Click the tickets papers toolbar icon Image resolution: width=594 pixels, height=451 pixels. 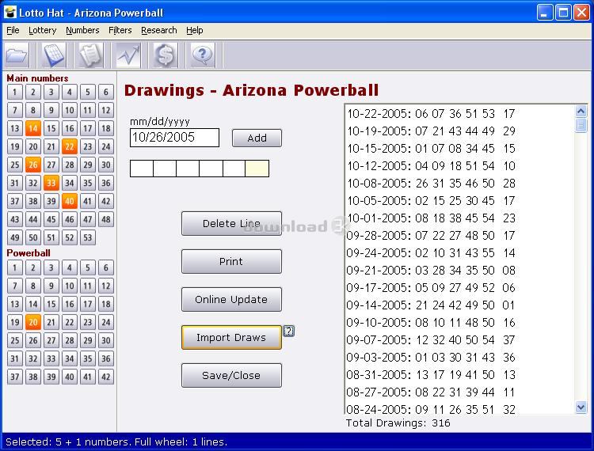click(91, 55)
